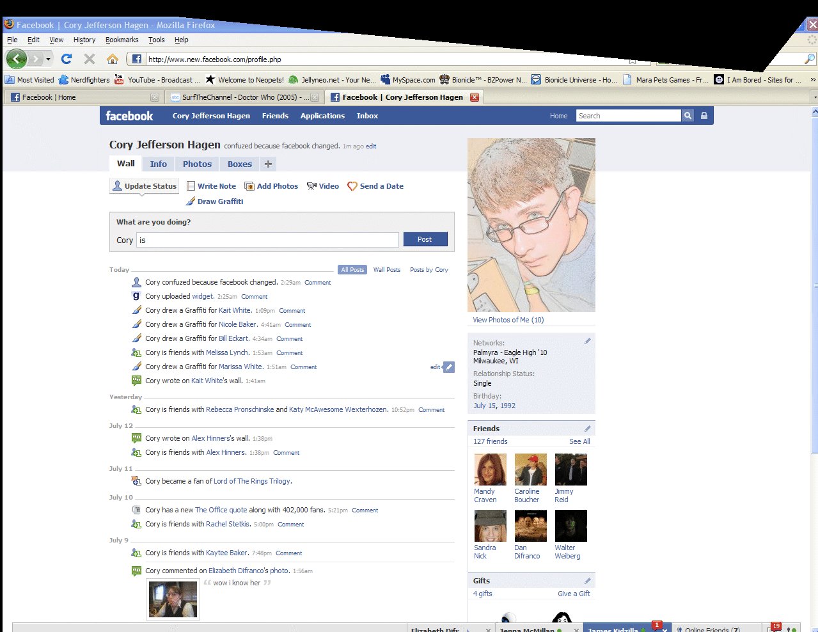Image resolution: width=818 pixels, height=632 pixels.
Task: Select the Video upload icon
Action: click(x=311, y=186)
